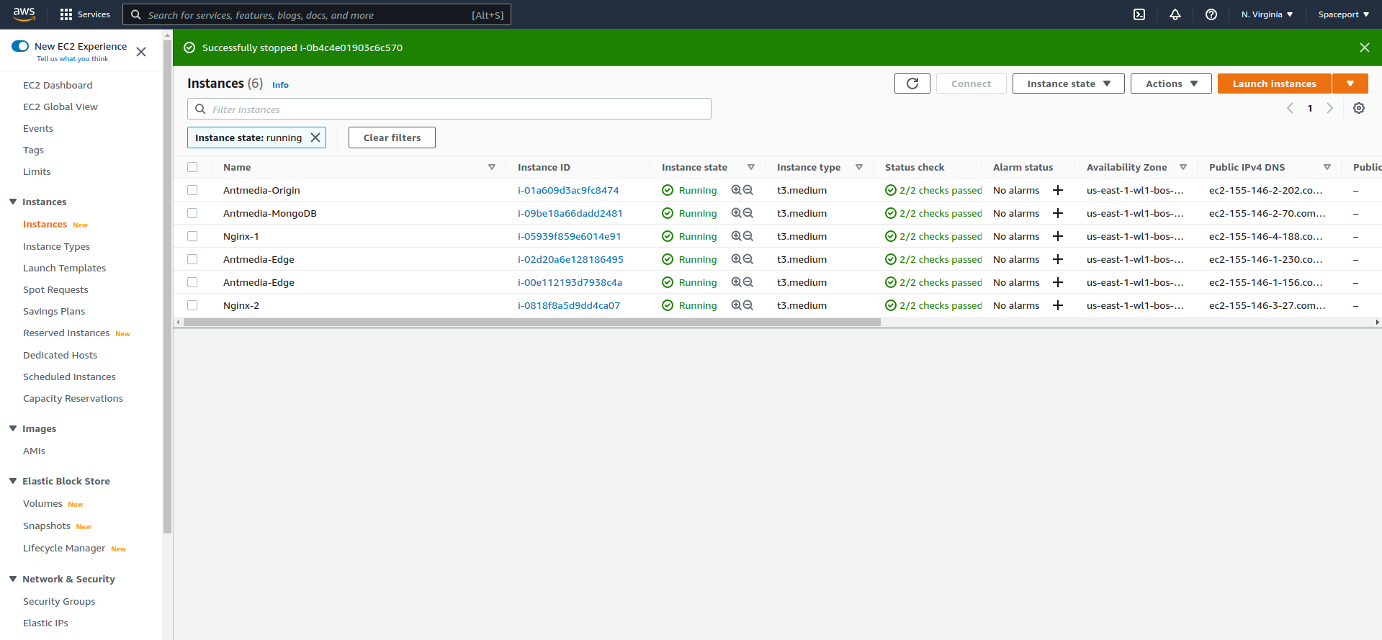The height and width of the screenshot is (640, 1382).
Task: Check the Antmedia-MongoDB instance row
Action: (192, 213)
